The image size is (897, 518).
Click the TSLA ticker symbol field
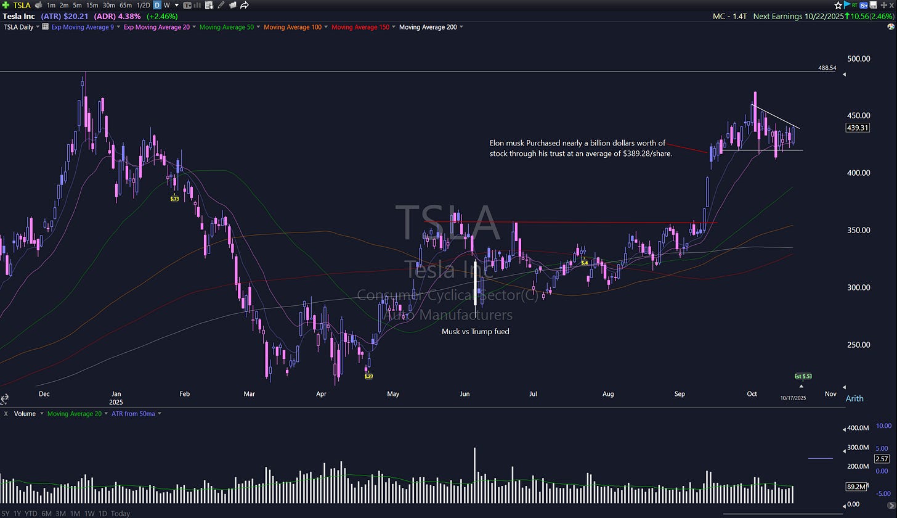22,5
